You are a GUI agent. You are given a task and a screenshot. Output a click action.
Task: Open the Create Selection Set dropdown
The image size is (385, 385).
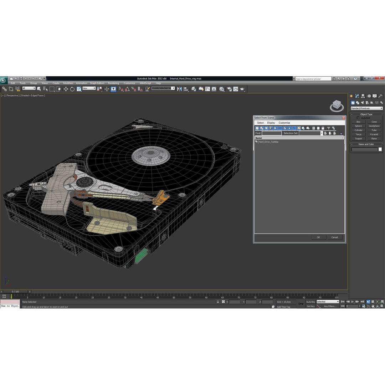[163, 88]
